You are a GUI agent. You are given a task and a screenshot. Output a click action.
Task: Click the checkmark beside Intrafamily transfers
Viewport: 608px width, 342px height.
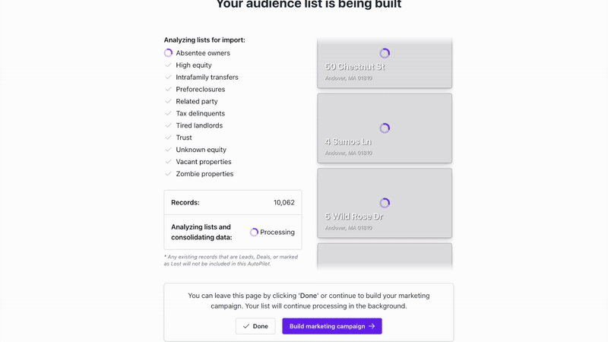click(x=169, y=78)
